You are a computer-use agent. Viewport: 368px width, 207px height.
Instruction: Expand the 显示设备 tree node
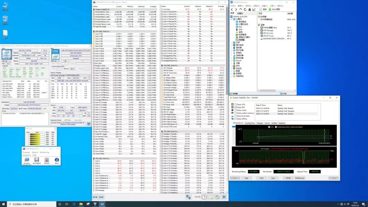232,50
